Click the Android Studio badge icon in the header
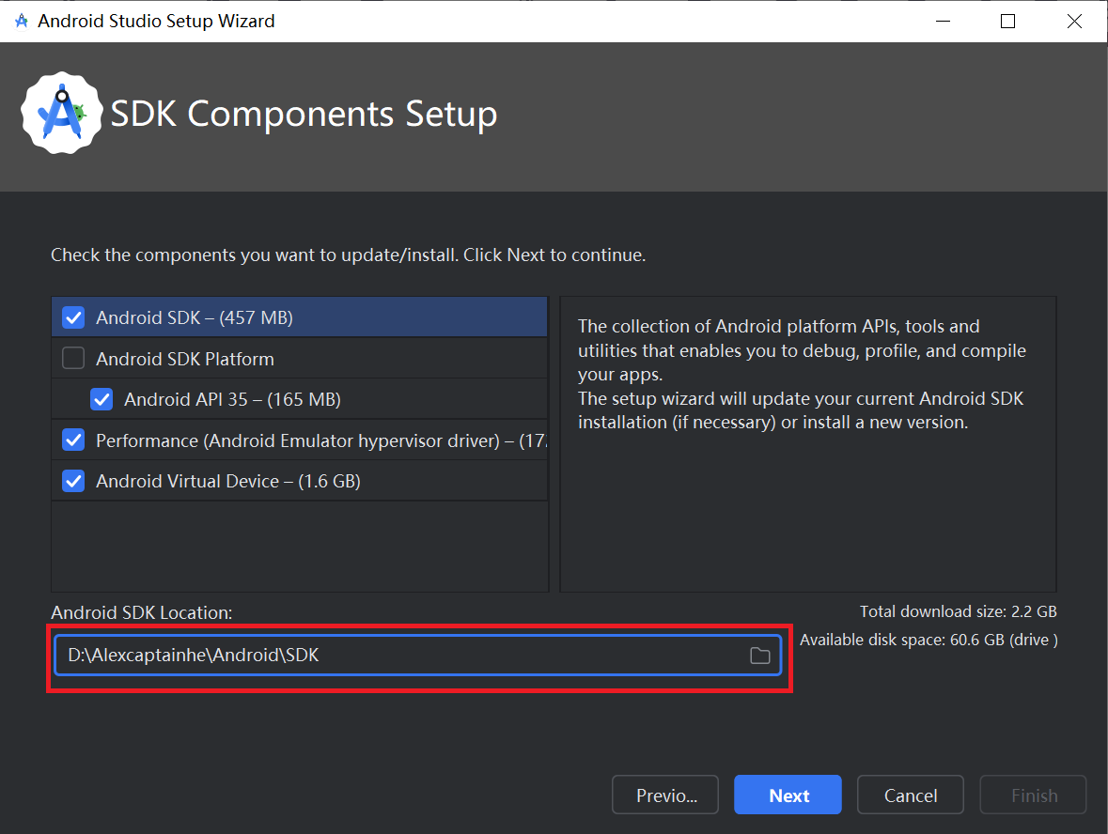Viewport: 1108px width, 834px height. point(61,113)
